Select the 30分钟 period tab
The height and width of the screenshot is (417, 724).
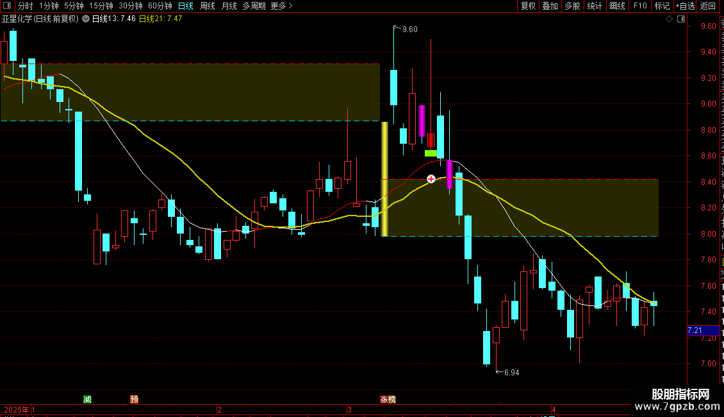coord(131,6)
